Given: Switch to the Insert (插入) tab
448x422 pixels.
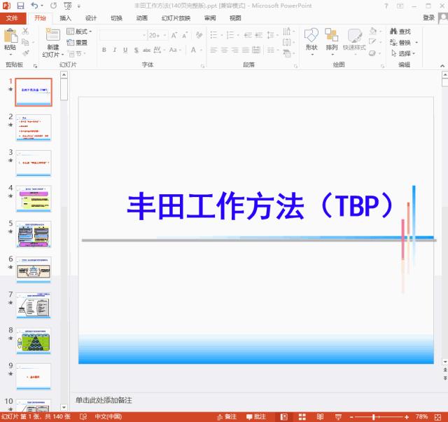Looking at the screenshot, I should [65, 18].
